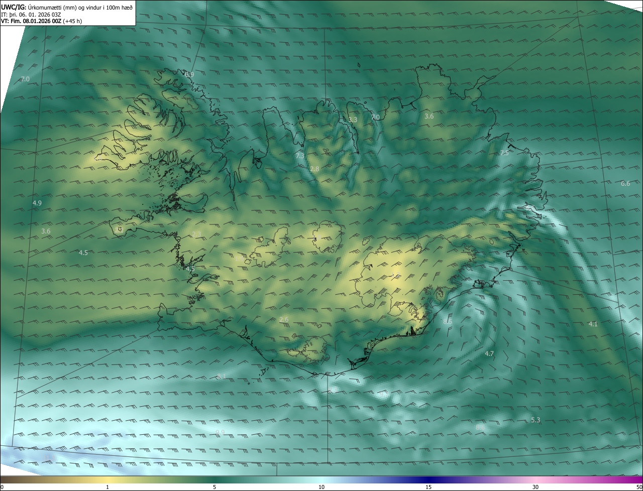Click the 6.6 value over the eastern sea
Screen dimensions: 643x491
click(x=625, y=184)
